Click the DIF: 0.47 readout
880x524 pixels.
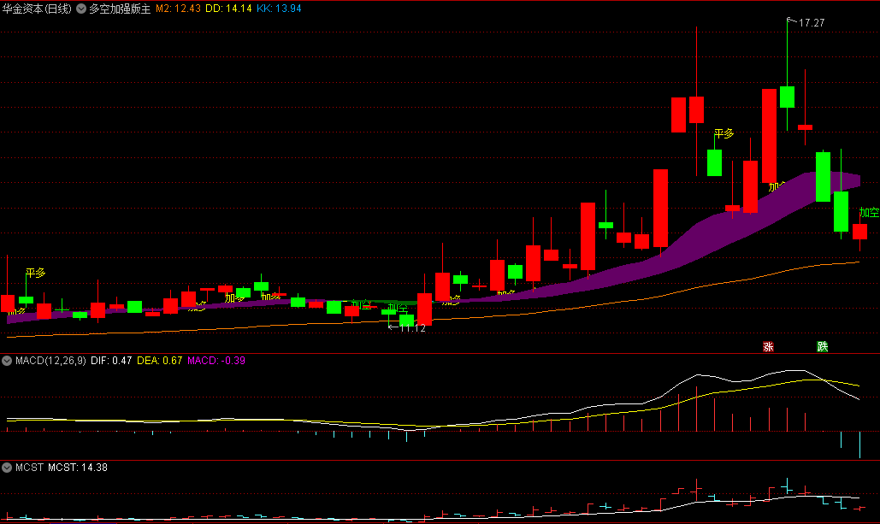coord(111,361)
